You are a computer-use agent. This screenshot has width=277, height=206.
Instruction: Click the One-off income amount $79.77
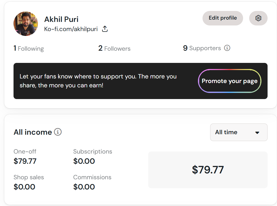(25, 161)
